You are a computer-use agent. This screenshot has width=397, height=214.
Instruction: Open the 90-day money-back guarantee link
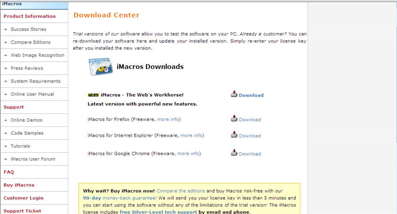(120, 198)
